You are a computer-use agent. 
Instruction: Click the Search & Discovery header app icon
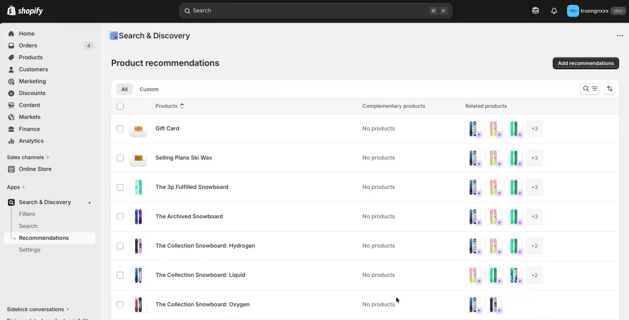114,36
